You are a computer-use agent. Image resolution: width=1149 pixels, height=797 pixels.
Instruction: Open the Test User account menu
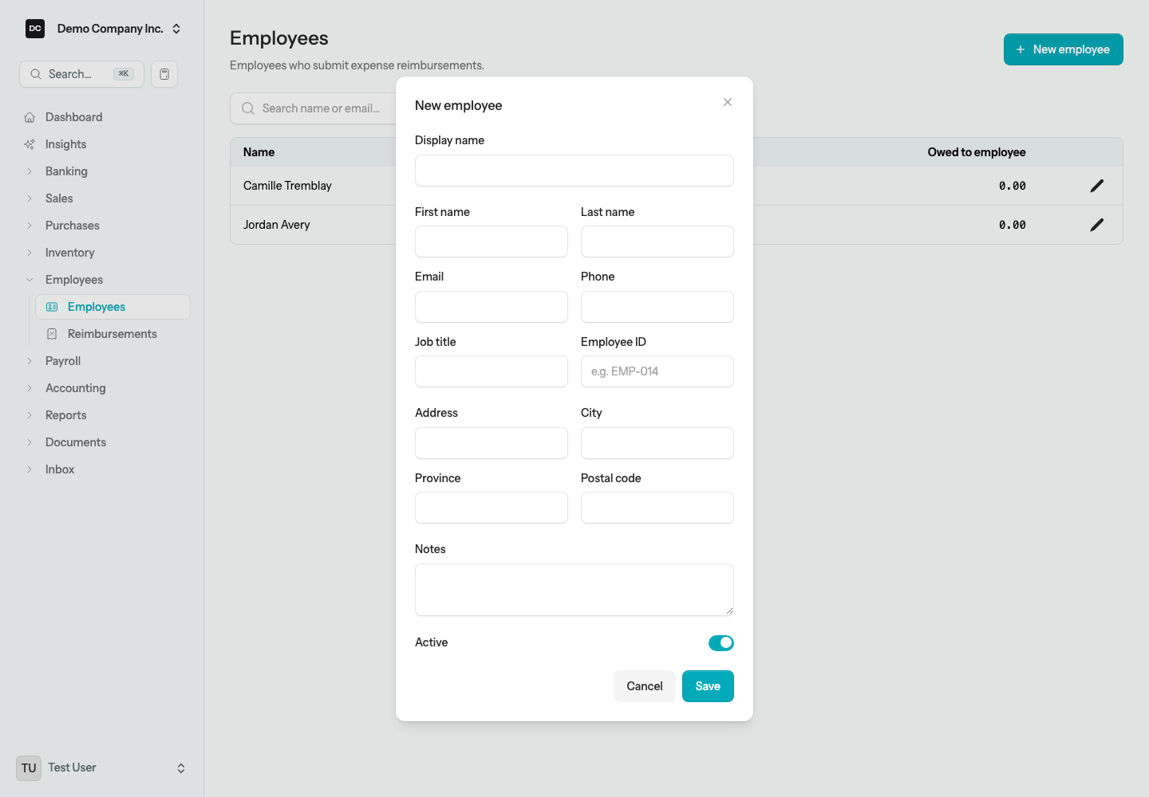pyautogui.click(x=102, y=768)
